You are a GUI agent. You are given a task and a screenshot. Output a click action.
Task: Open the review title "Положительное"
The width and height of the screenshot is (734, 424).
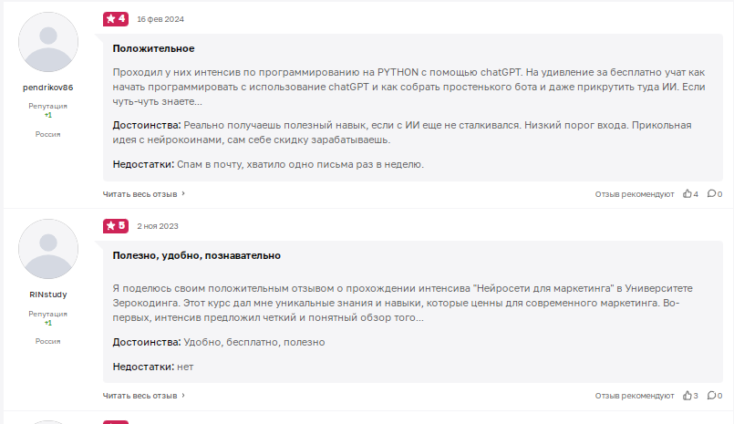tap(153, 48)
